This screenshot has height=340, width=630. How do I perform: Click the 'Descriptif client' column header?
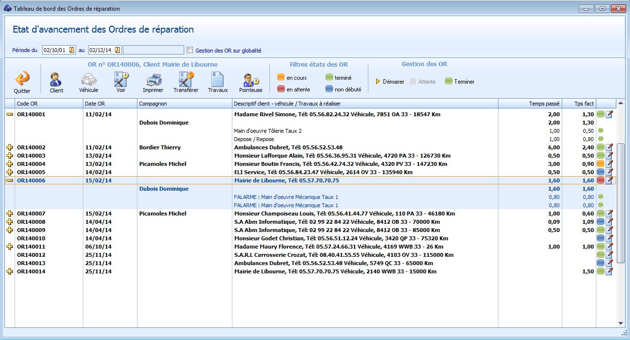coord(365,104)
